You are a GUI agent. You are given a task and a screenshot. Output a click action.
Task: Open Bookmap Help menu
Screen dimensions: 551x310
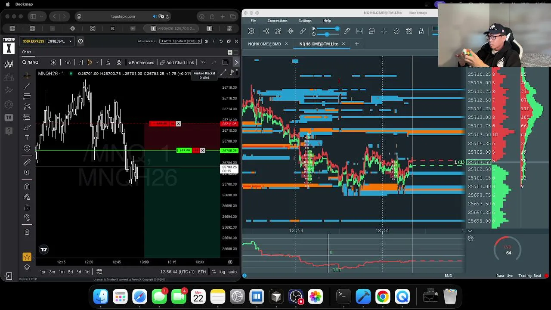(327, 21)
